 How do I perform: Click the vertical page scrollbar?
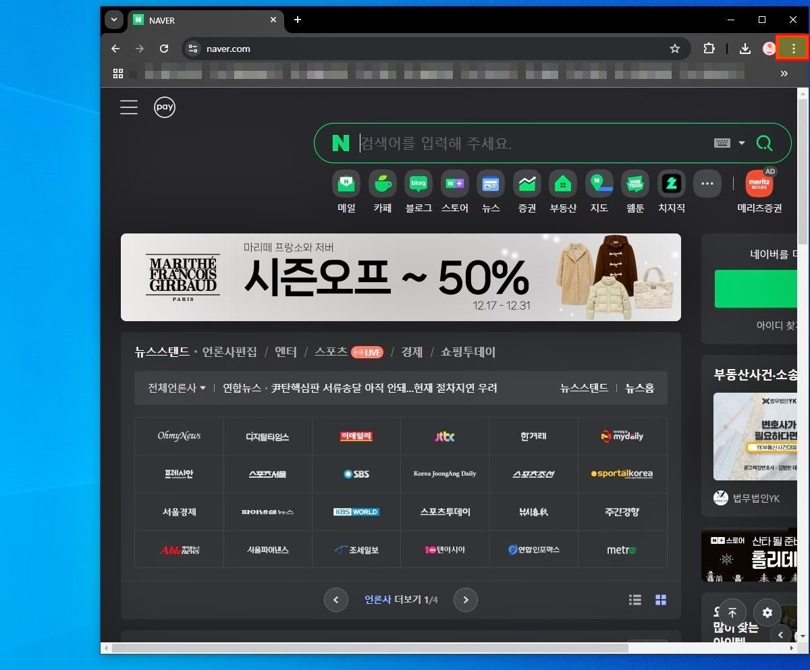tap(803, 171)
